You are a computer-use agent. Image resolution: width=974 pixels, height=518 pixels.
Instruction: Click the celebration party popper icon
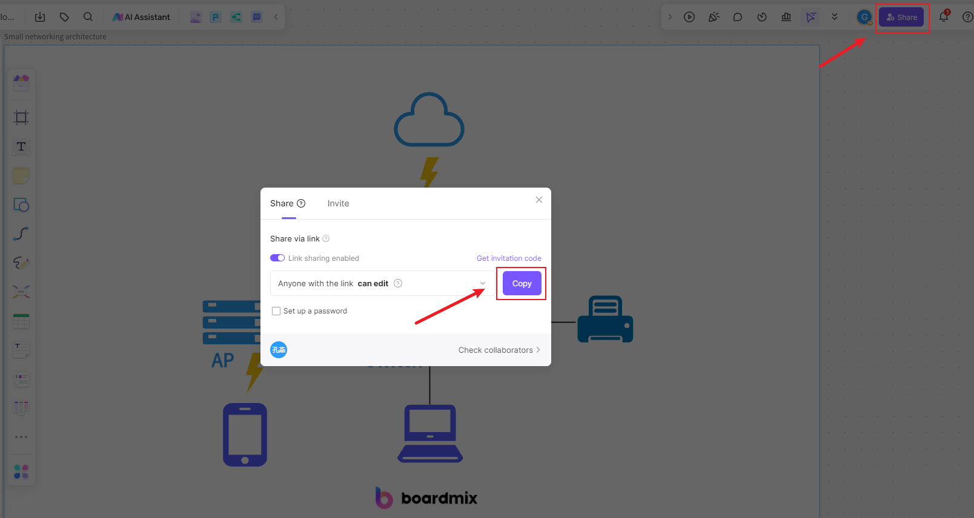(x=714, y=17)
